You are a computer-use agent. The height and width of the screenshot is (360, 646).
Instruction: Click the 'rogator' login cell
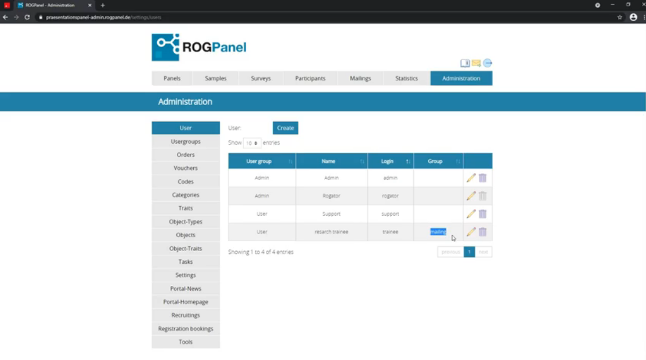(390, 196)
